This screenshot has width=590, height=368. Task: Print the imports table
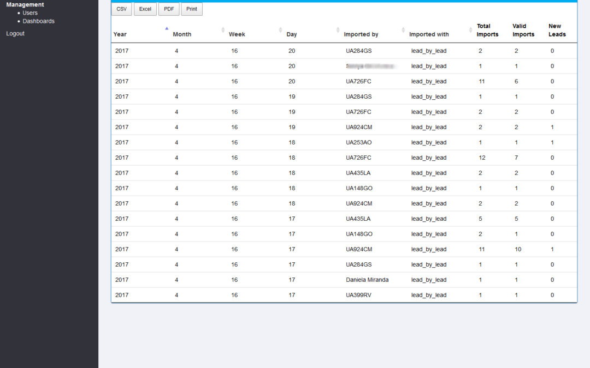pos(191,9)
